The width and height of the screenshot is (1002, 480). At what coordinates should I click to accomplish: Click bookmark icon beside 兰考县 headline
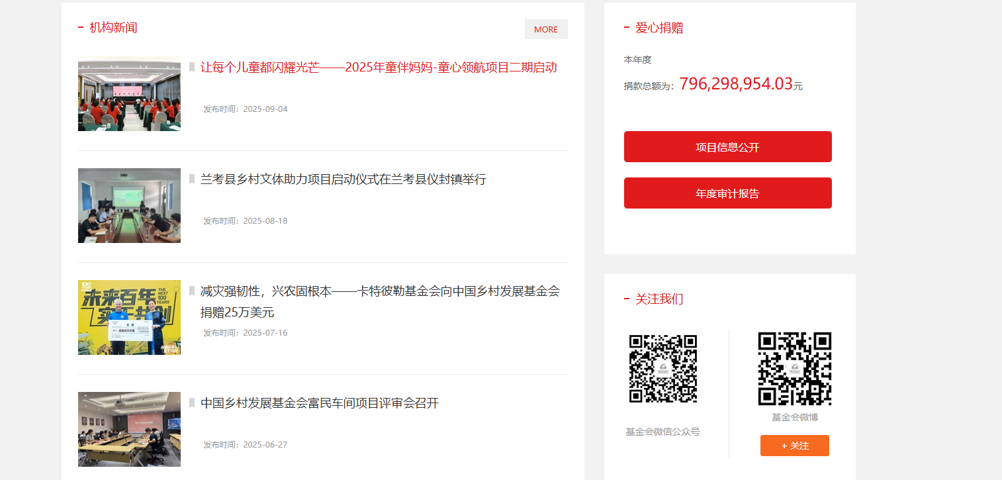[192, 179]
